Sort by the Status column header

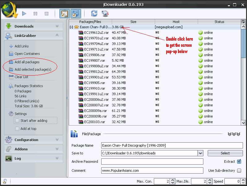tap(219, 22)
